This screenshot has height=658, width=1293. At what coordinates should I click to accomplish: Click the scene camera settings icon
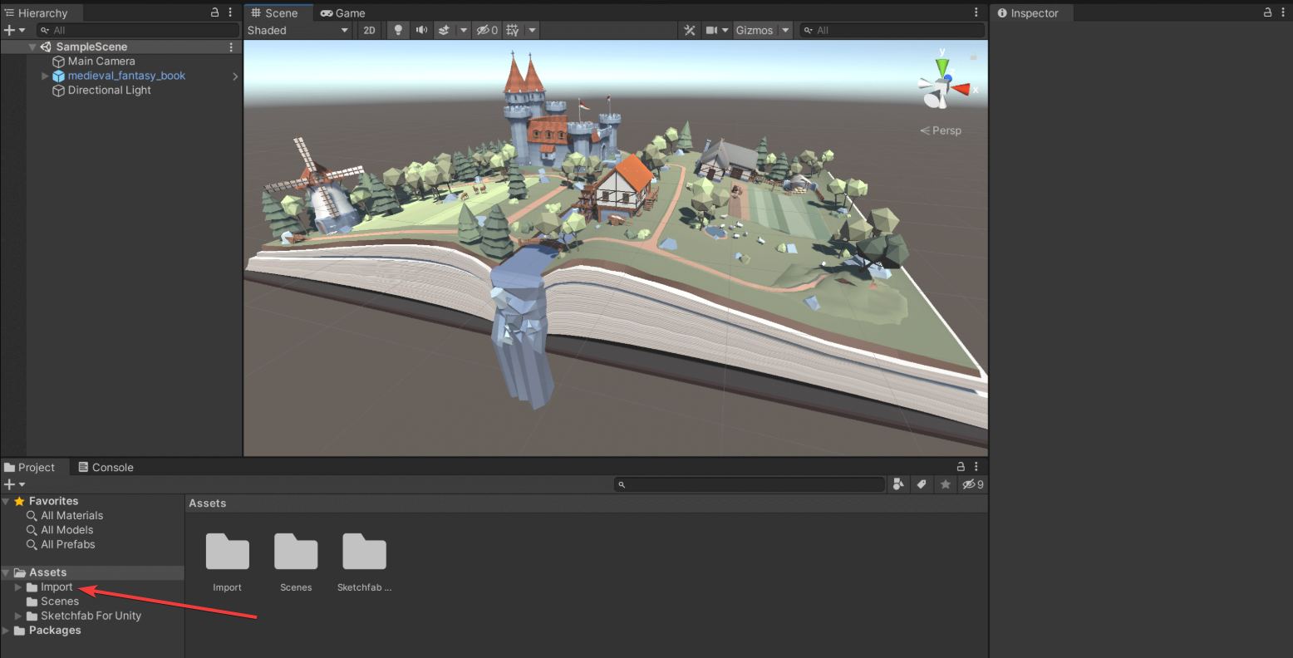click(711, 30)
